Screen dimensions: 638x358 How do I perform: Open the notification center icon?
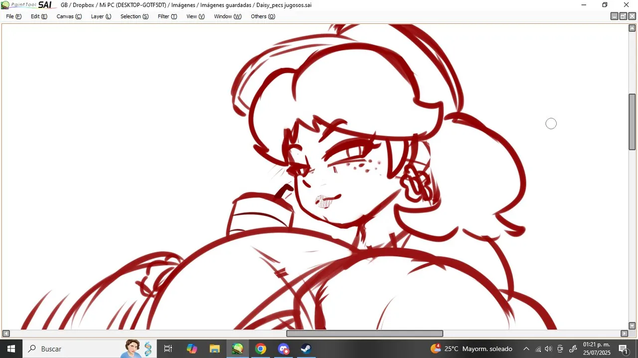click(x=623, y=349)
